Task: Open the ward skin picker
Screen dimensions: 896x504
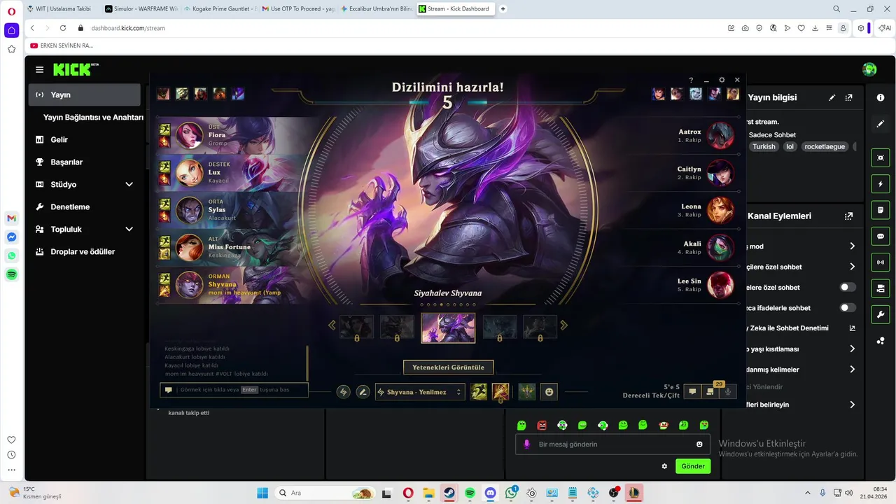Action: coord(527,392)
